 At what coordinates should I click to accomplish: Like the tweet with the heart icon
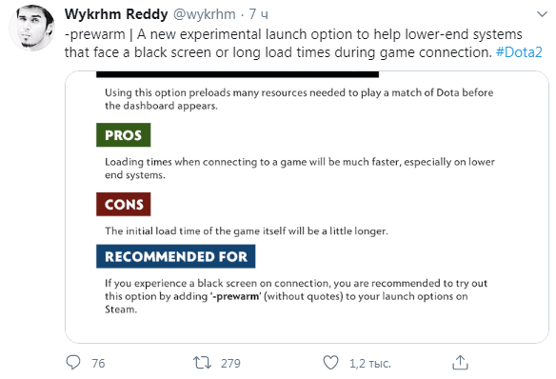[330, 363]
